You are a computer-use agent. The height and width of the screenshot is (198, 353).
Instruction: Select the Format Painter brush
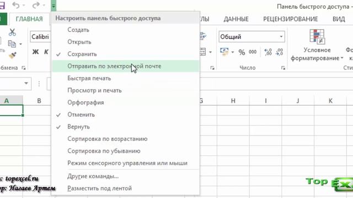point(13,55)
